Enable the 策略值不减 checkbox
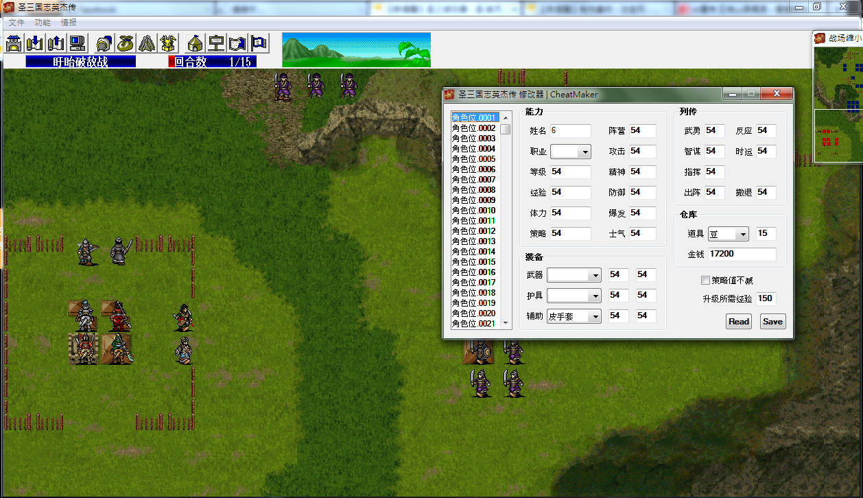 pyautogui.click(x=705, y=281)
